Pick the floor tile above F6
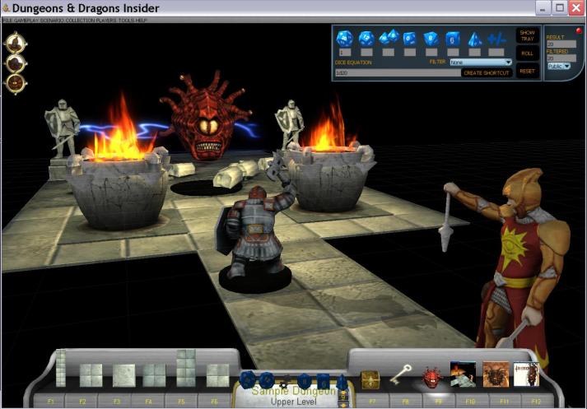 (217, 376)
